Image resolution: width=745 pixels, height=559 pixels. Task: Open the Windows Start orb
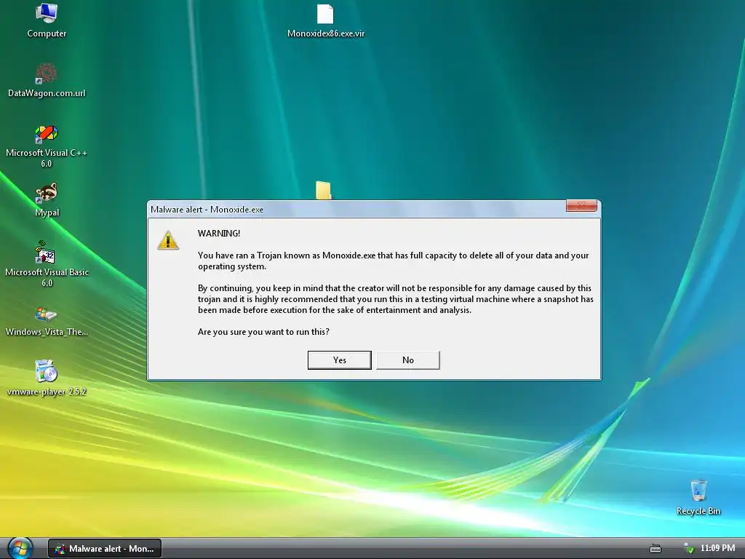pos(20,549)
